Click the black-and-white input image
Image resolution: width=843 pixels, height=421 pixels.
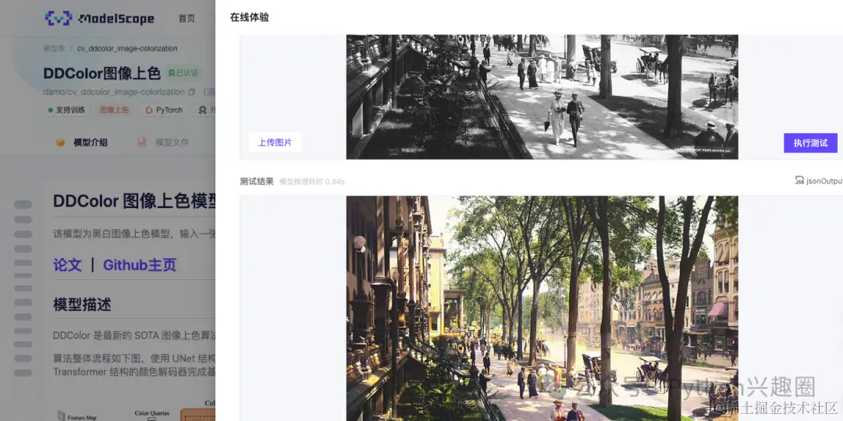pyautogui.click(x=542, y=97)
